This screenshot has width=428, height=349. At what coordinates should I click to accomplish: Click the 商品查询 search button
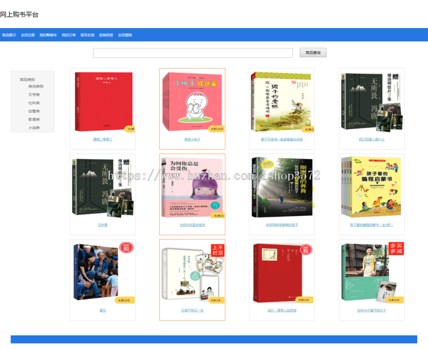pos(312,52)
